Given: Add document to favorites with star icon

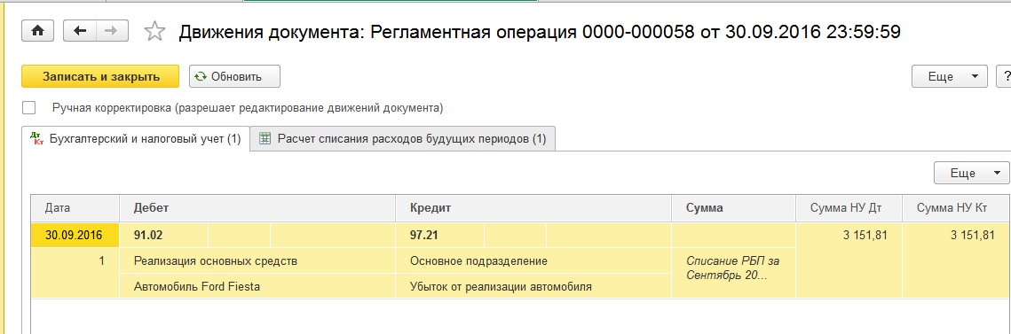Looking at the screenshot, I should coord(154,31).
